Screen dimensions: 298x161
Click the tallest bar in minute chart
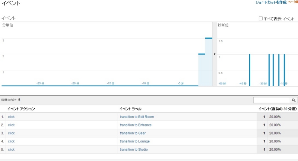pos(209,62)
